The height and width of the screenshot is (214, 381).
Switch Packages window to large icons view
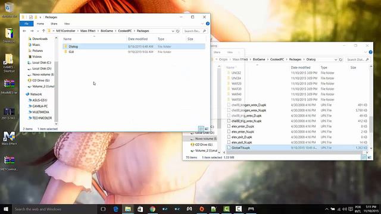[207, 128]
